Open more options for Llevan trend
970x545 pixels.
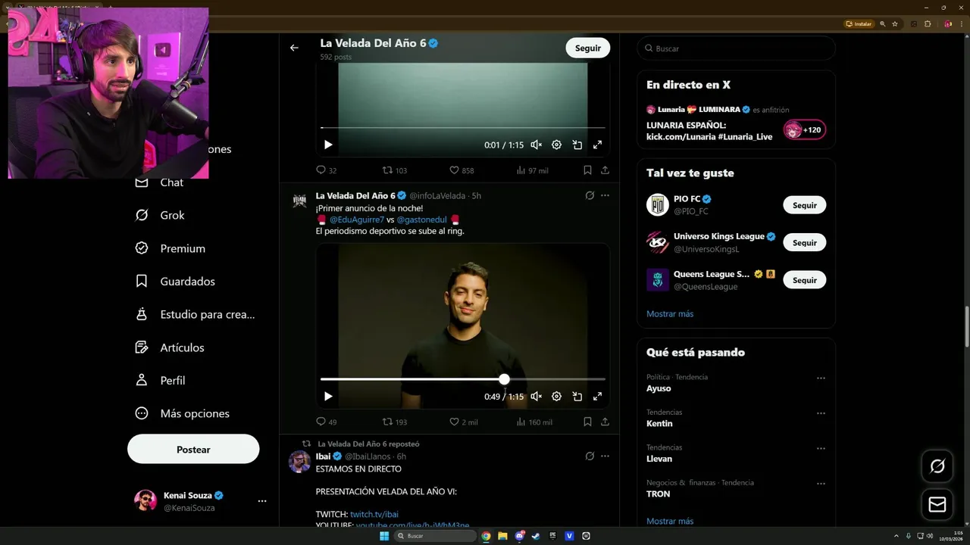(x=821, y=448)
